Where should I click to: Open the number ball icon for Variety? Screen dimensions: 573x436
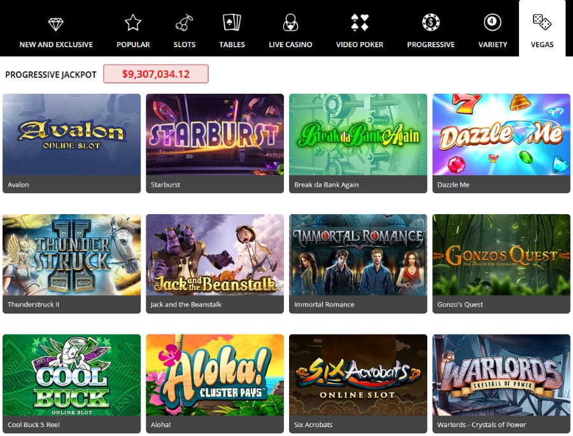tap(493, 22)
